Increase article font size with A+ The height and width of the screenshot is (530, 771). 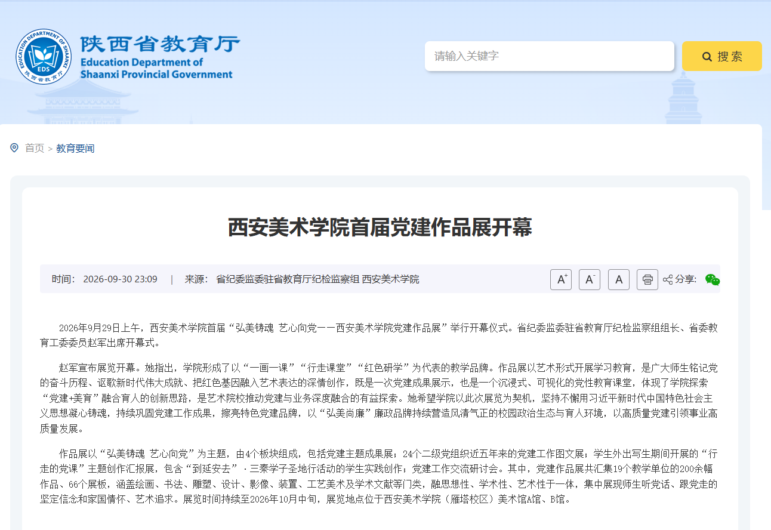point(561,279)
